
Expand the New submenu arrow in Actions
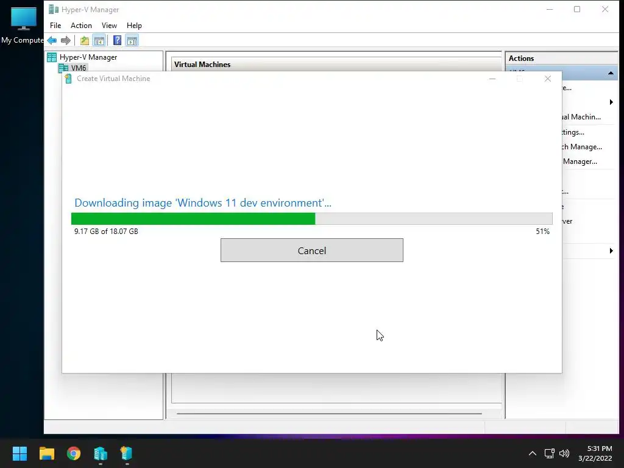611,102
